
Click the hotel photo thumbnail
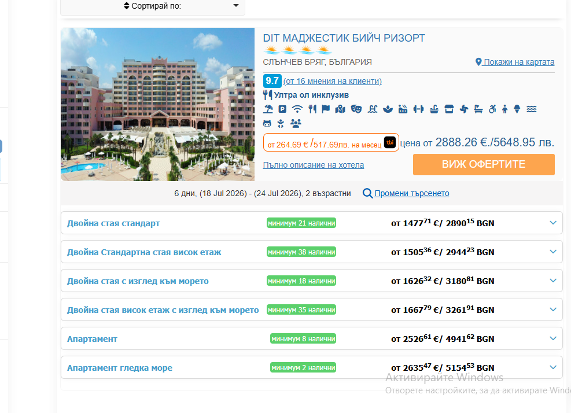157,104
